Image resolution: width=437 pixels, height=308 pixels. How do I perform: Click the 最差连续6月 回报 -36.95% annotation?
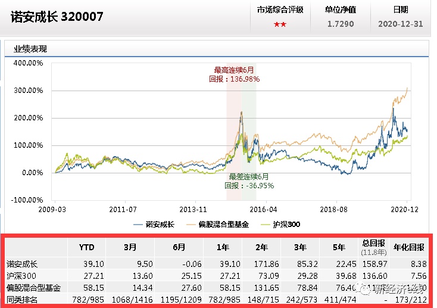pyautogui.click(x=249, y=181)
